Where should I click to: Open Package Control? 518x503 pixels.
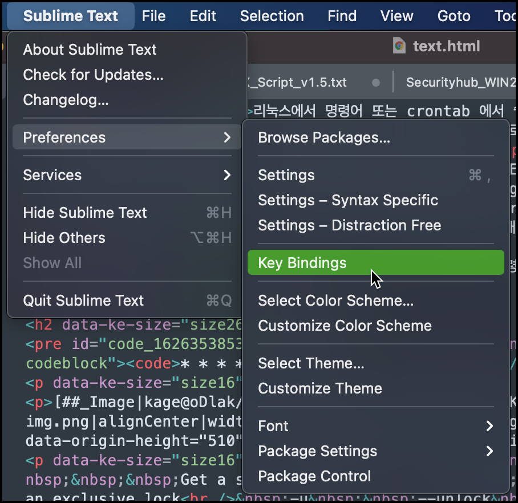click(x=375, y=476)
